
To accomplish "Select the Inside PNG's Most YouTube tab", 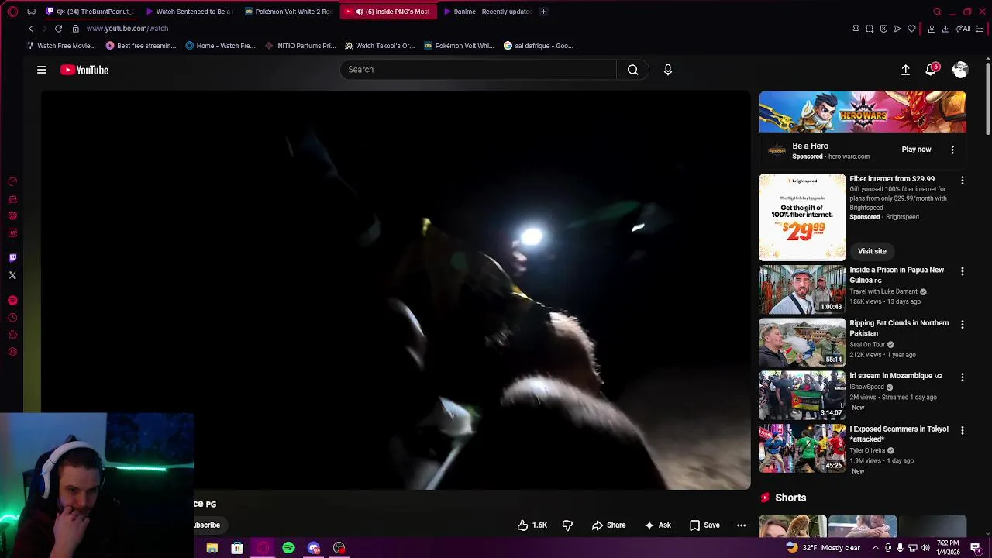I will pyautogui.click(x=389, y=12).
